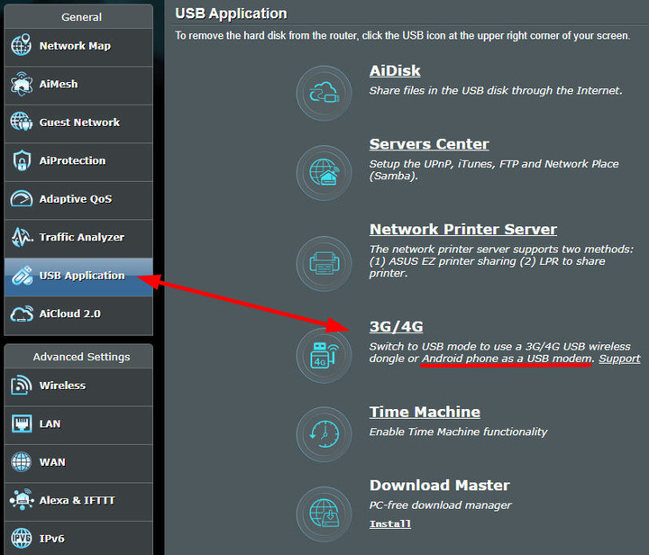Select IPv6 in Advanced Settings
This screenshot has width=649, height=555.
click(x=78, y=538)
